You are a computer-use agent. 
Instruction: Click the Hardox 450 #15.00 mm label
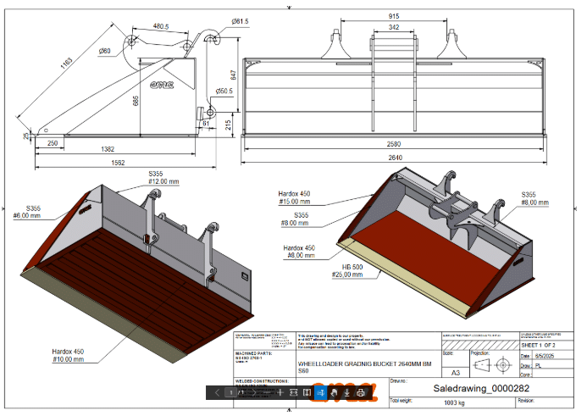click(x=294, y=197)
